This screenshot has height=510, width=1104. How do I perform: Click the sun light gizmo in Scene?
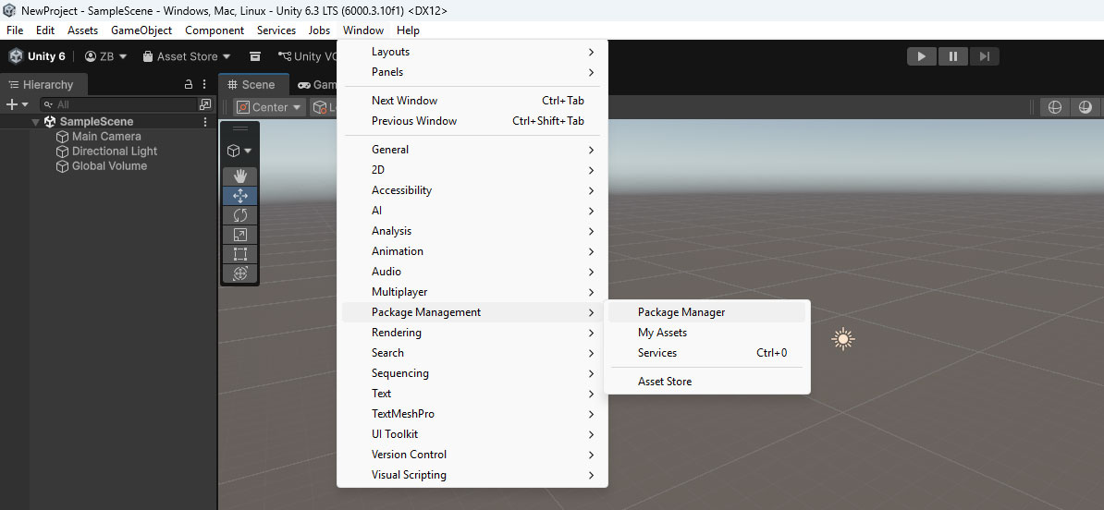(x=842, y=339)
